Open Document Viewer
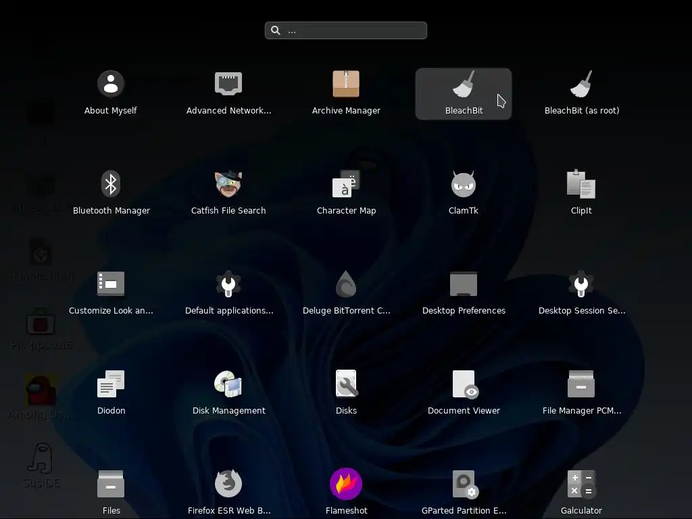 [464, 393]
